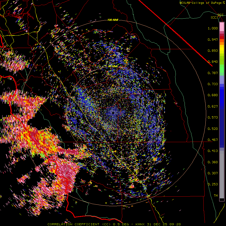This screenshot has width=226, height=226.
Task: Click the 0.360 color scale value
Action: click(x=213, y=162)
